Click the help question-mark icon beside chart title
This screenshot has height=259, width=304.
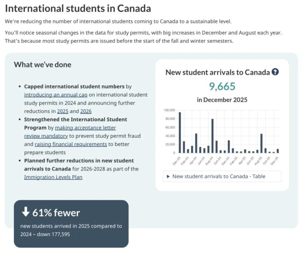click(275, 72)
